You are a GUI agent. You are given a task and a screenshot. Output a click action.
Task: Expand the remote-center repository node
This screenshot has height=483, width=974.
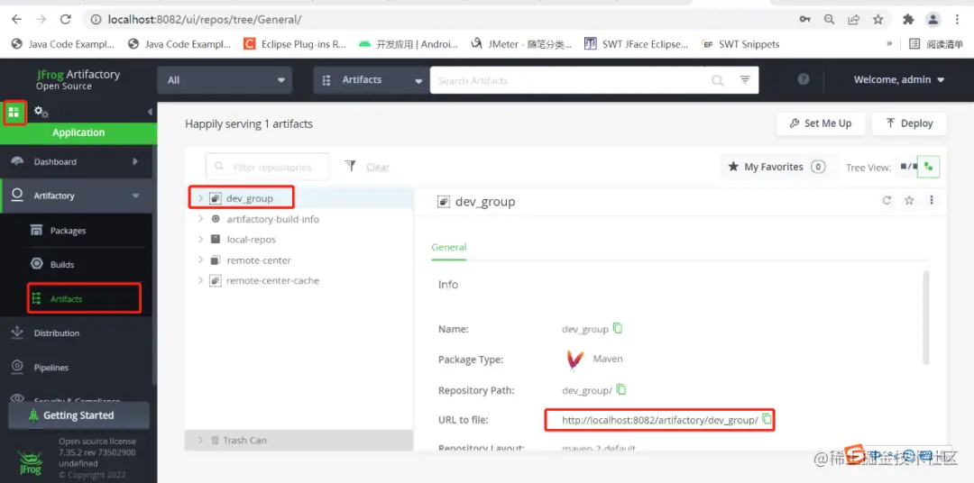click(200, 260)
